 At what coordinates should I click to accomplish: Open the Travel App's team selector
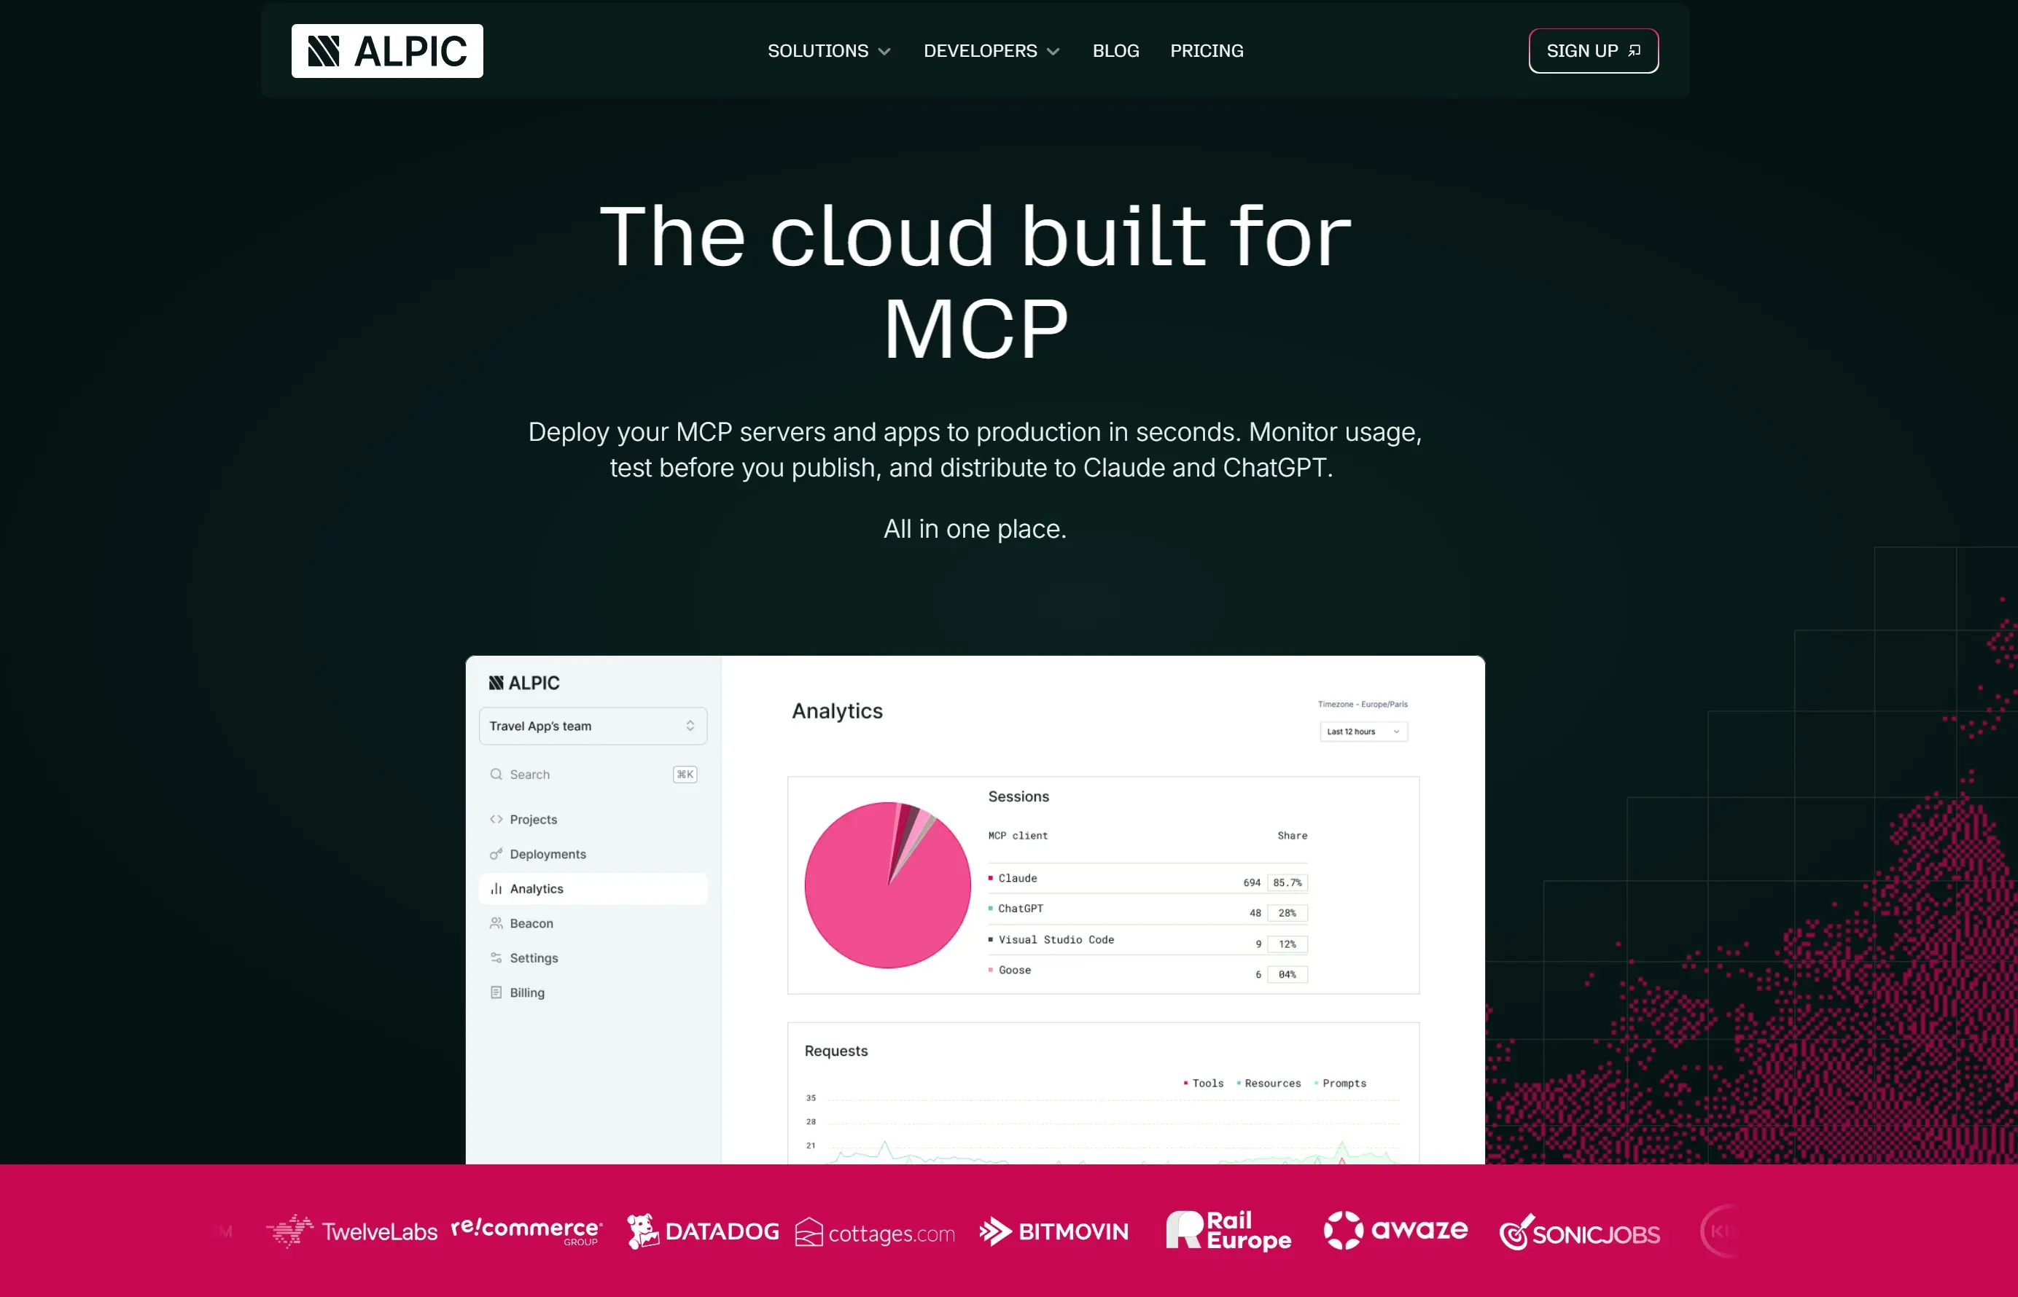592,726
